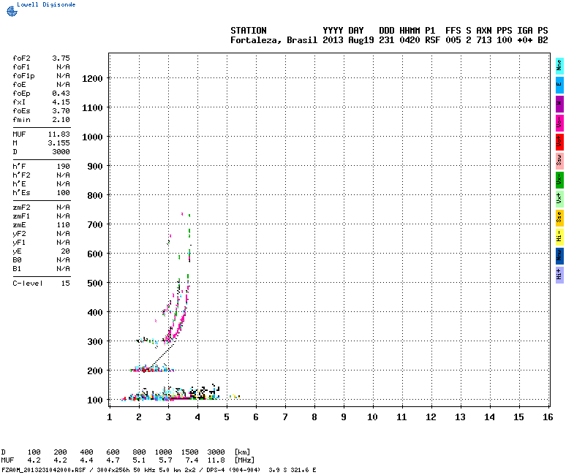The width and height of the screenshot is (585, 475).
Task: Pick the red Vo+ legend swatch
Action: pyautogui.click(x=559, y=142)
